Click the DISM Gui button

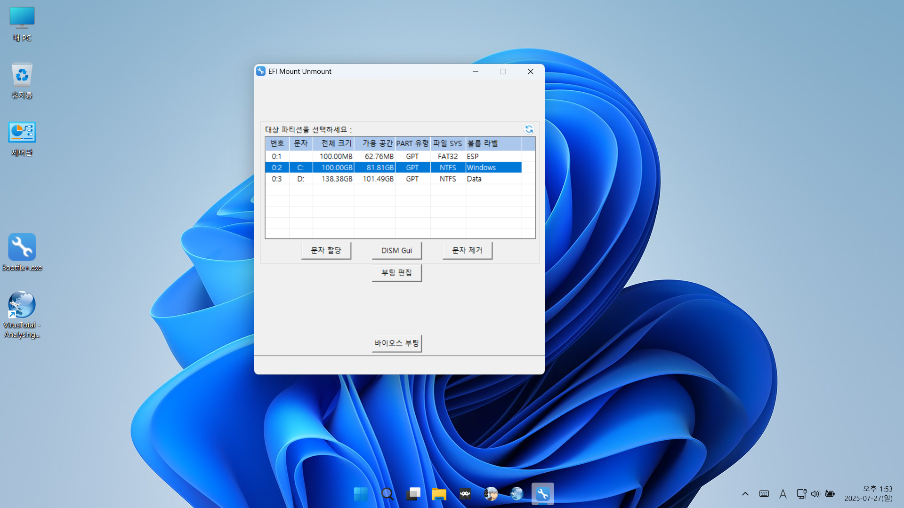click(x=396, y=250)
